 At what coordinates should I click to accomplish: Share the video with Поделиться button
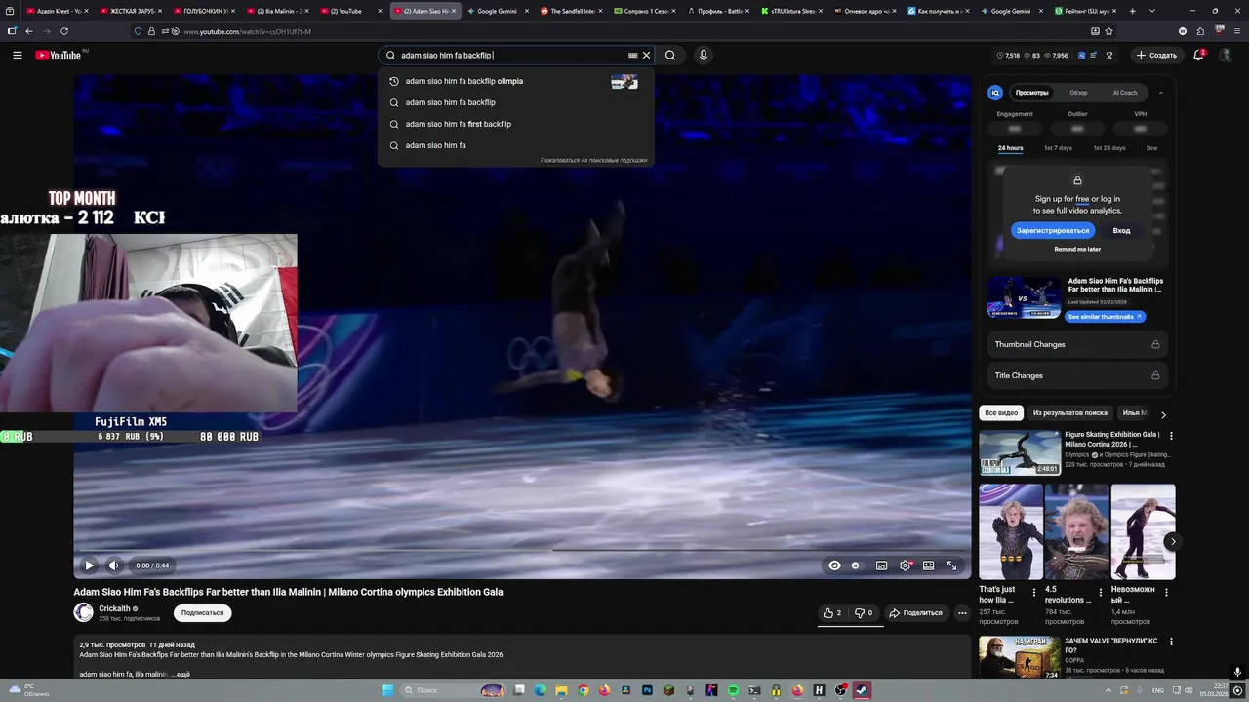(915, 613)
